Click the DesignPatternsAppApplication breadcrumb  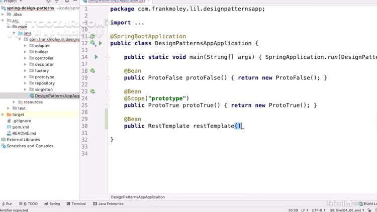138,197
